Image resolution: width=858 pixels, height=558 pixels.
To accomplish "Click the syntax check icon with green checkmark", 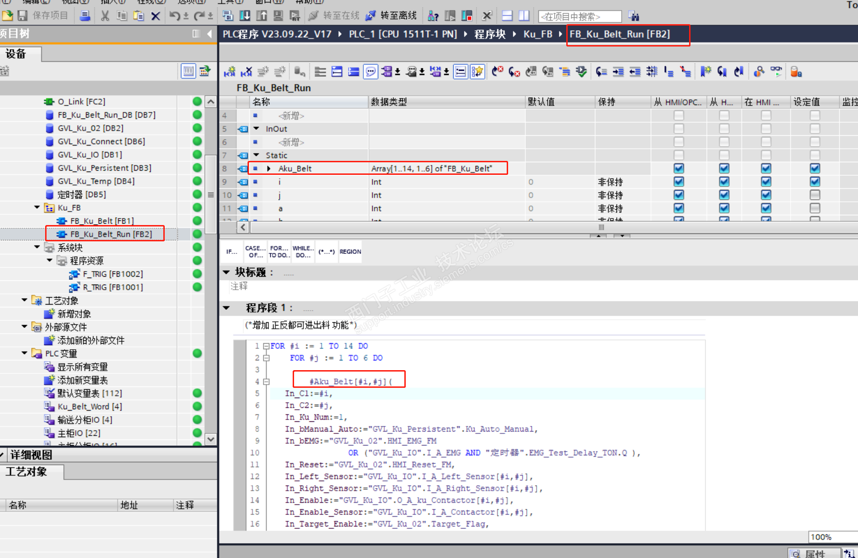I will click(x=581, y=72).
